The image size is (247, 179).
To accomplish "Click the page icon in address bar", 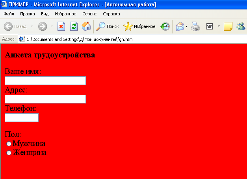I will tap(22, 39).
